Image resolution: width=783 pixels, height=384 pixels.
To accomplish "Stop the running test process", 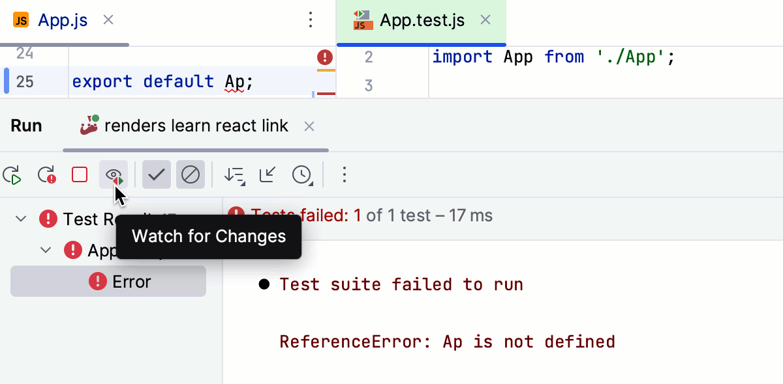I will click(x=80, y=175).
